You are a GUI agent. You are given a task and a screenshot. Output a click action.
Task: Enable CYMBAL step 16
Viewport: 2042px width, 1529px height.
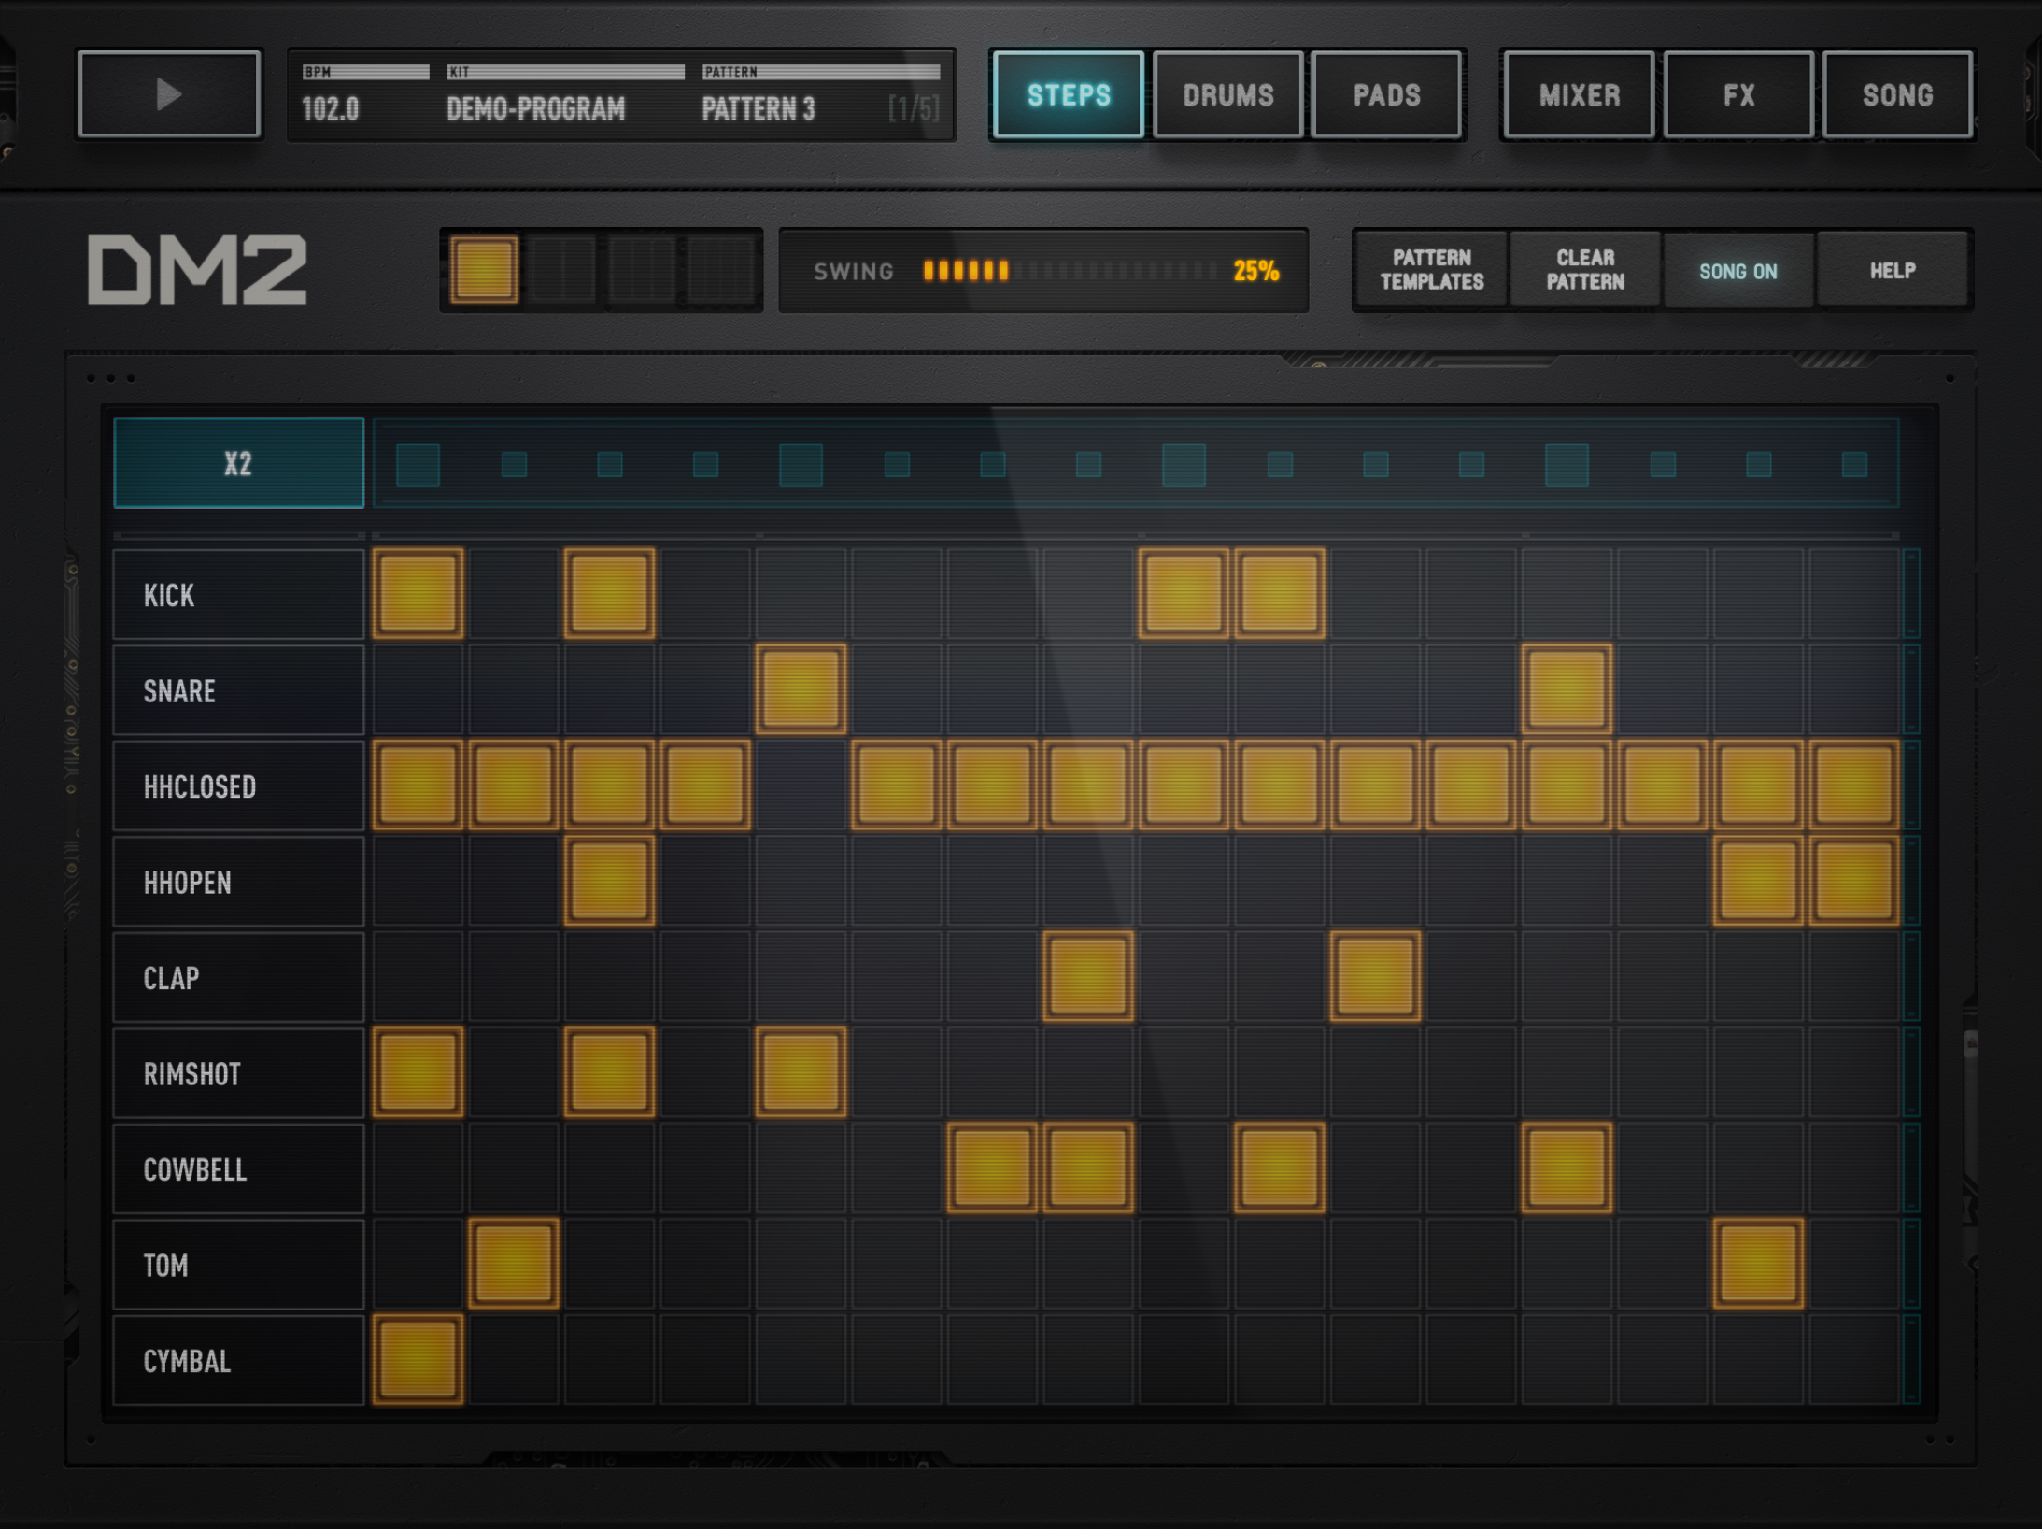tap(1854, 1360)
